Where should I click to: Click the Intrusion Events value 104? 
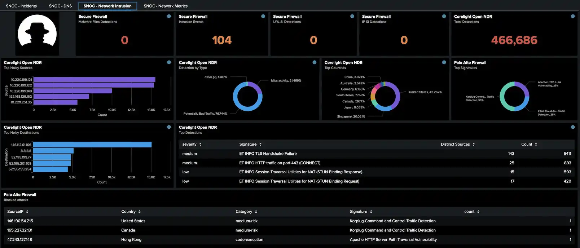point(222,40)
